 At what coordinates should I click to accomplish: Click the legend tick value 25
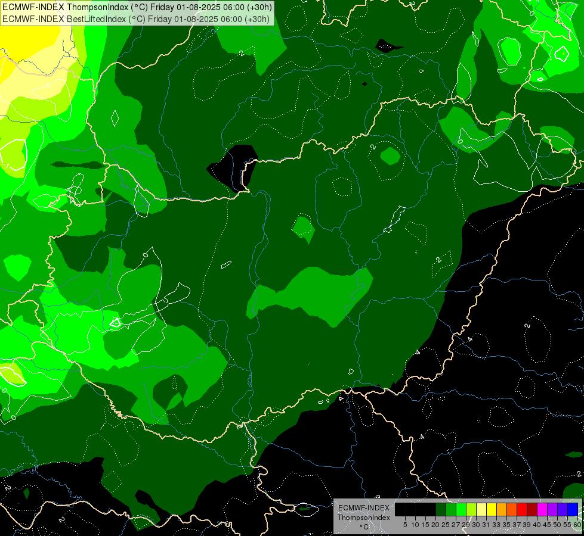tap(446, 525)
